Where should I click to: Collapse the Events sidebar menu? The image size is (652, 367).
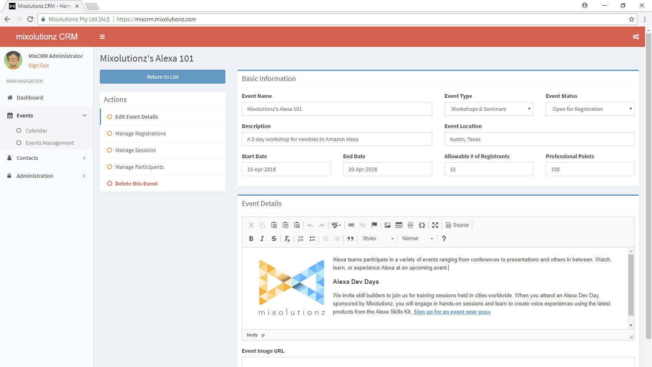[46, 115]
